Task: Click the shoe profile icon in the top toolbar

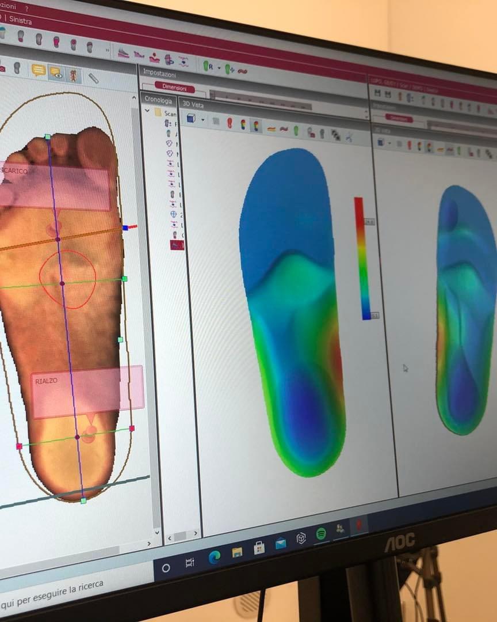Action: click(123, 53)
